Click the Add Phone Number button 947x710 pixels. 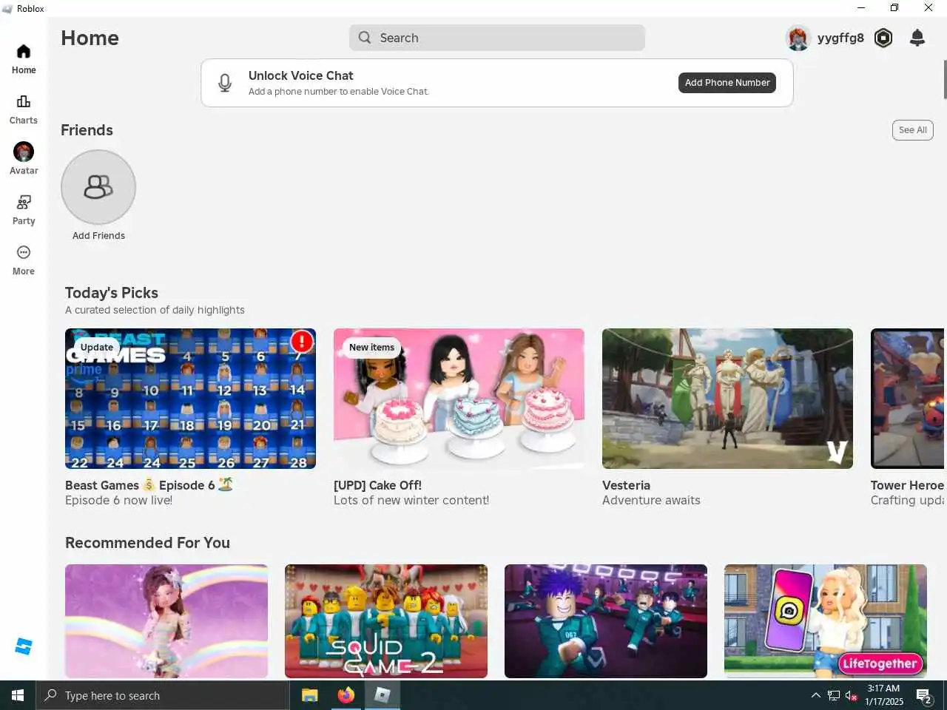[727, 83]
